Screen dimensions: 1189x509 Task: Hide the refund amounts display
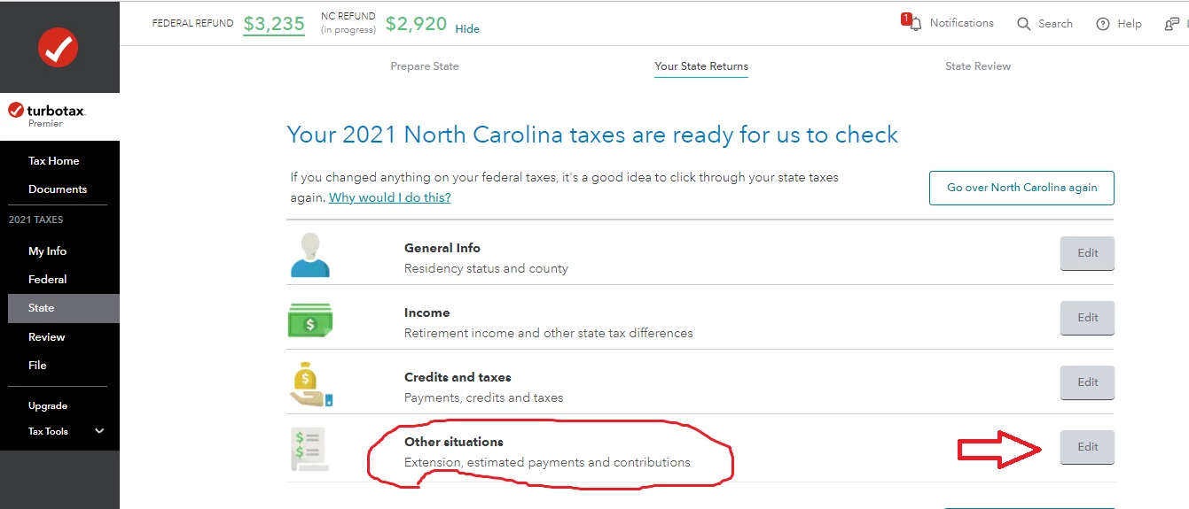[x=467, y=29]
